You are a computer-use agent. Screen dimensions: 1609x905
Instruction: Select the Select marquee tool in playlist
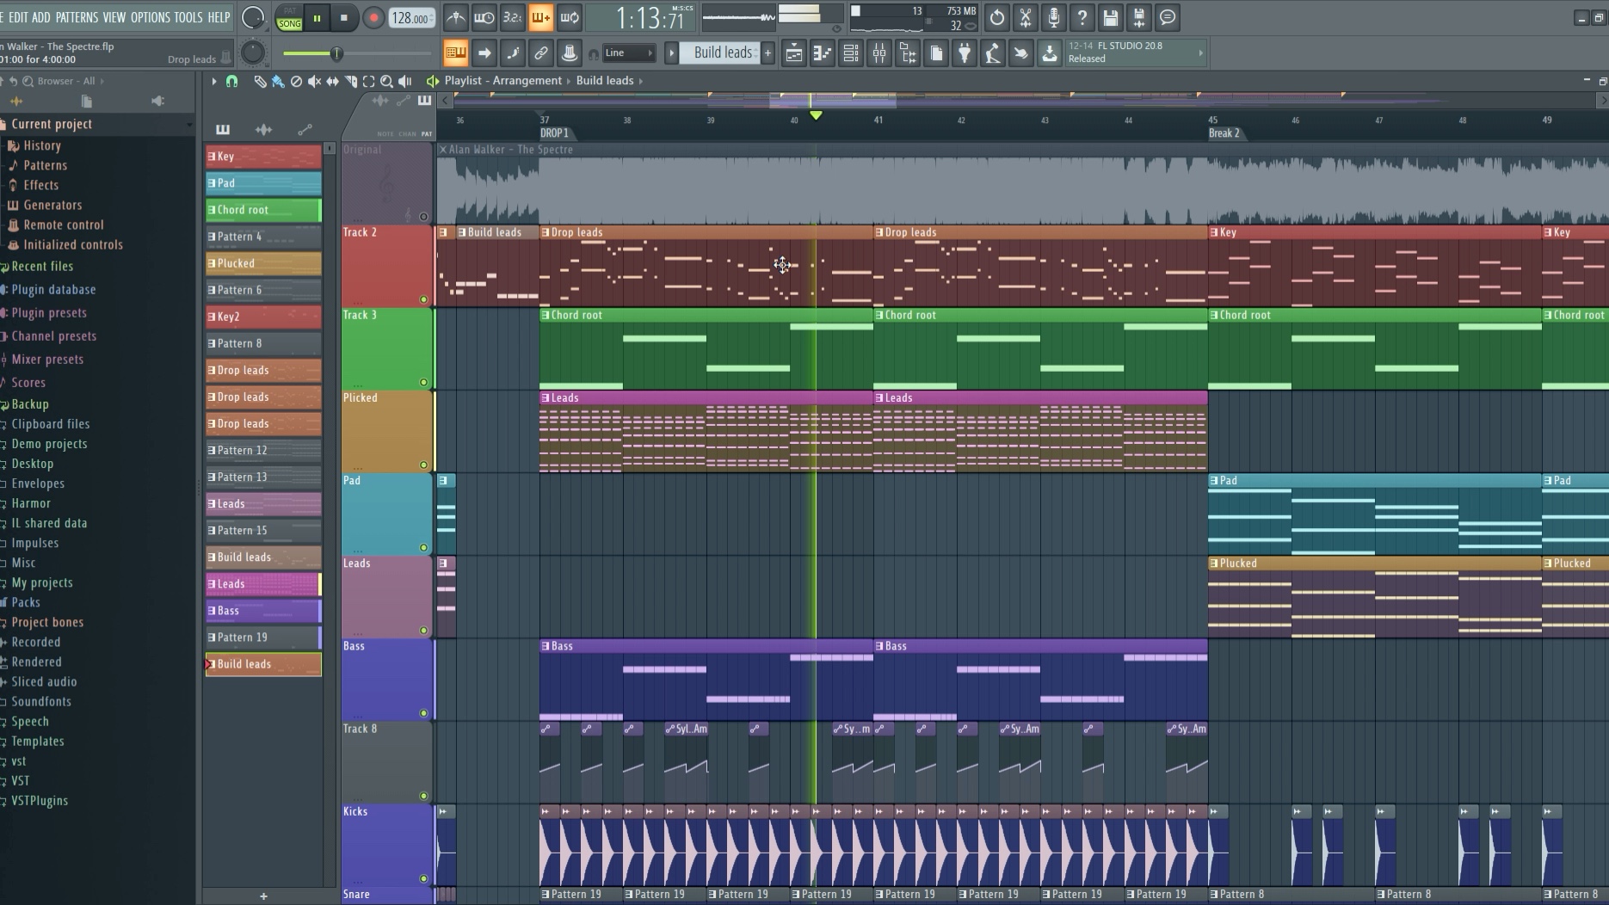(368, 81)
